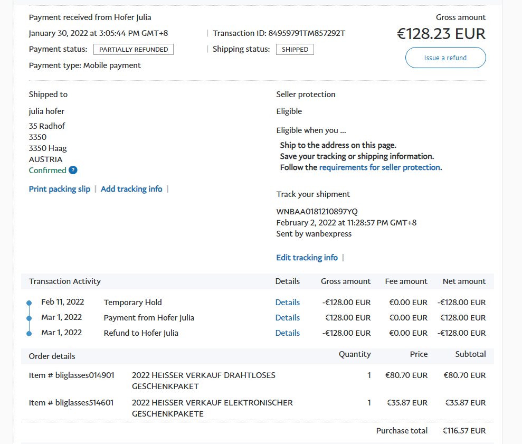
Task: Click the transaction ID 84959791TM857292T
Action: [306, 33]
